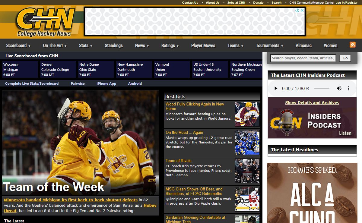Open Jobs at CHN link

[x=236, y=2]
